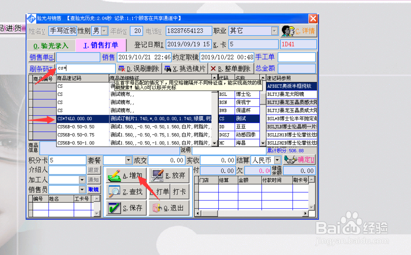This screenshot has height=255, width=411.
Task: Click B.整单删除 delete whole order button
Action: click(231, 69)
